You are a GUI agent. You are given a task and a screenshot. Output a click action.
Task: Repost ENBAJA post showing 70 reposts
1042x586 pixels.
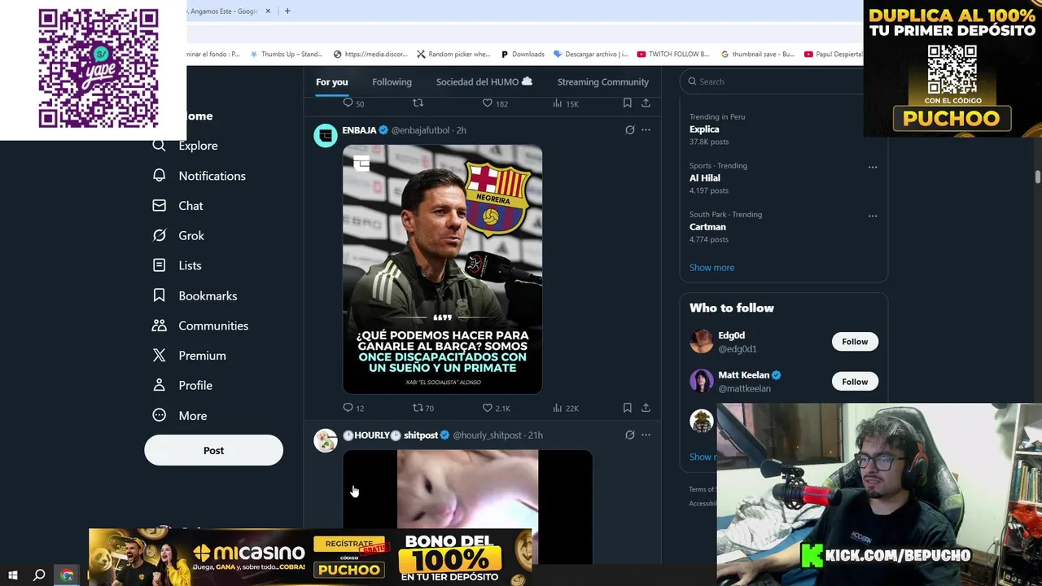coord(423,408)
